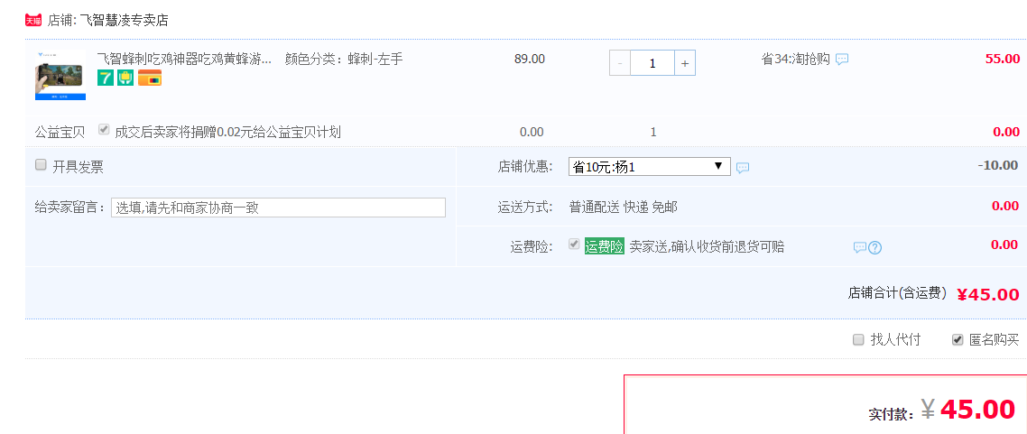This screenshot has height=434, width=1027.
Task: Click the Tmall logo icon beside store name
Action: [33, 20]
